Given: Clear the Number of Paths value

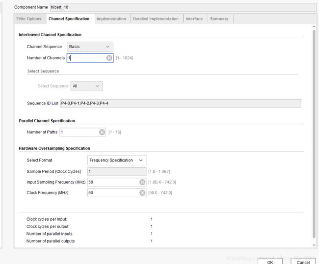Looking at the screenshot, I should coord(102,132).
